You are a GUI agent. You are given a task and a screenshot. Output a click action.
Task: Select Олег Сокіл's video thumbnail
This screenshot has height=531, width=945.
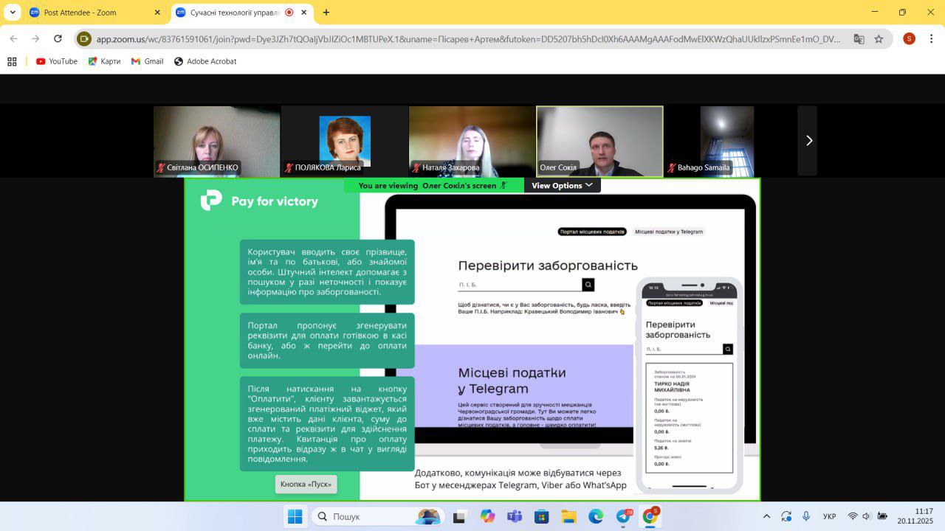599,140
